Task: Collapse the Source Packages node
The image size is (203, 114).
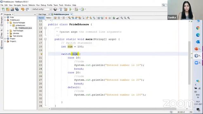Action: pyautogui.click(x=8, y=22)
